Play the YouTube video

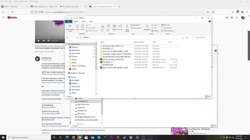coord(39,41)
